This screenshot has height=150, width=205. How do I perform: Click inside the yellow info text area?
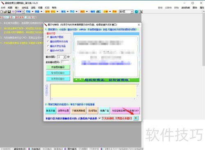click(93, 91)
